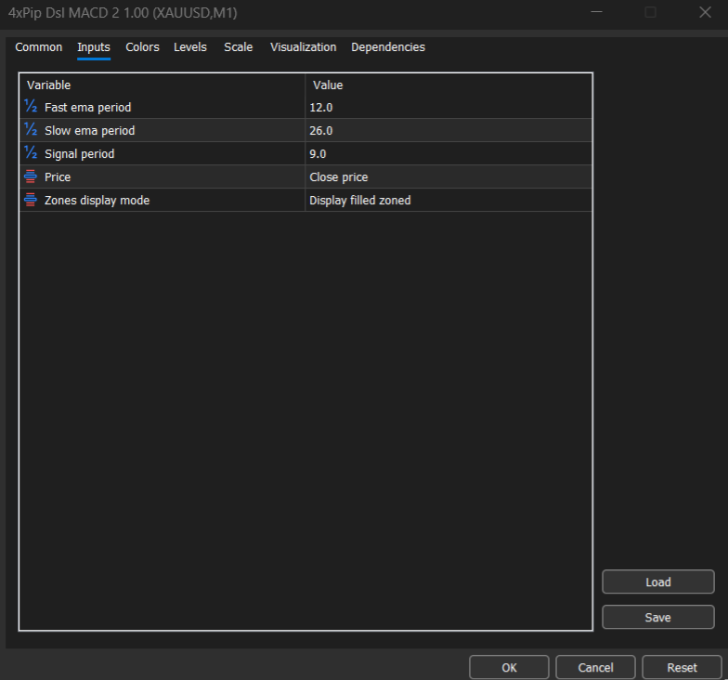This screenshot has height=680, width=728.
Task: Open the Close price value dropdown
Action: pyautogui.click(x=448, y=177)
